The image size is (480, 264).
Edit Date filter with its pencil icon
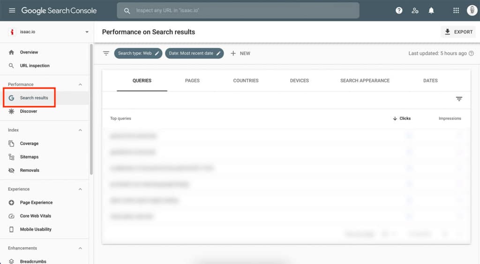(218, 53)
